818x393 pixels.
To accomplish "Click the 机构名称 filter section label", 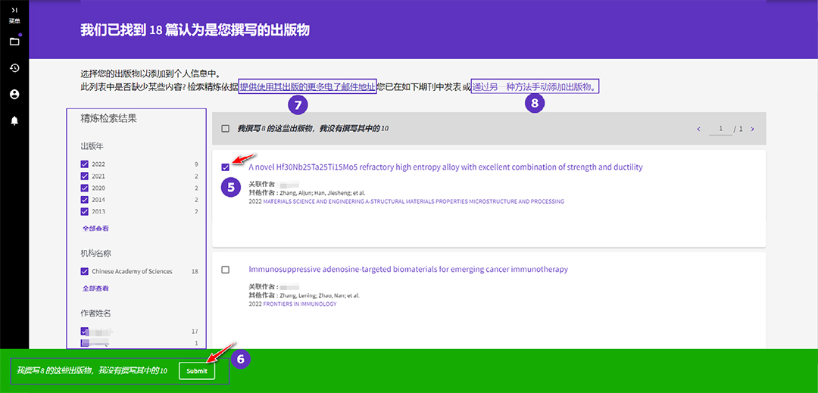I will tap(95, 254).
